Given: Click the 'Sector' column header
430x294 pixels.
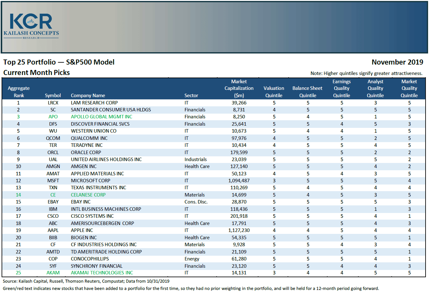Looking at the screenshot, I should pyautogui.click(x=191, y=96).
